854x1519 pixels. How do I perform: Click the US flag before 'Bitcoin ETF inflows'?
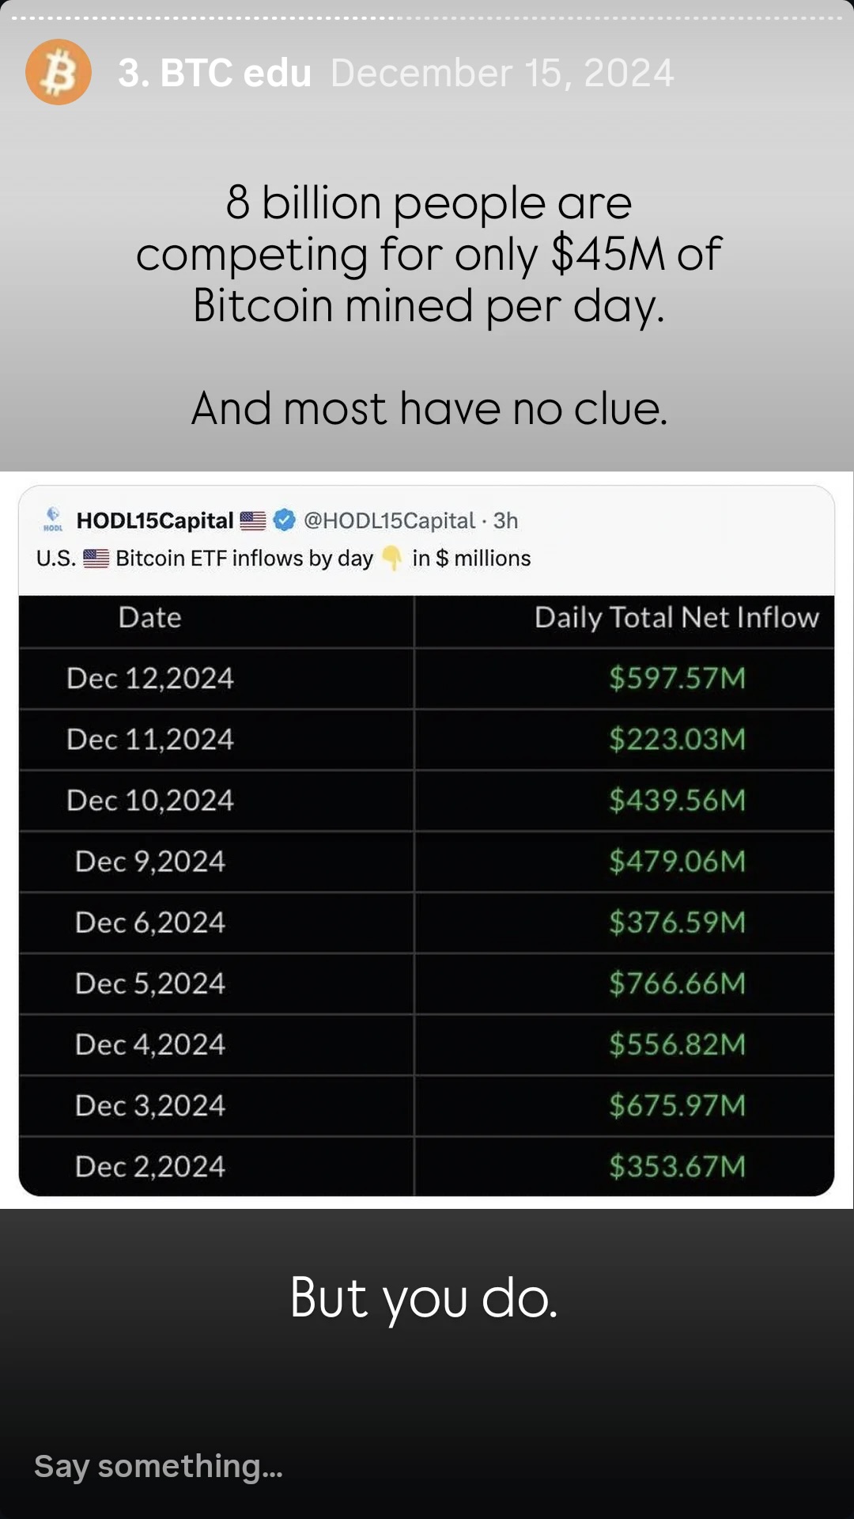(x=96, y=559)
